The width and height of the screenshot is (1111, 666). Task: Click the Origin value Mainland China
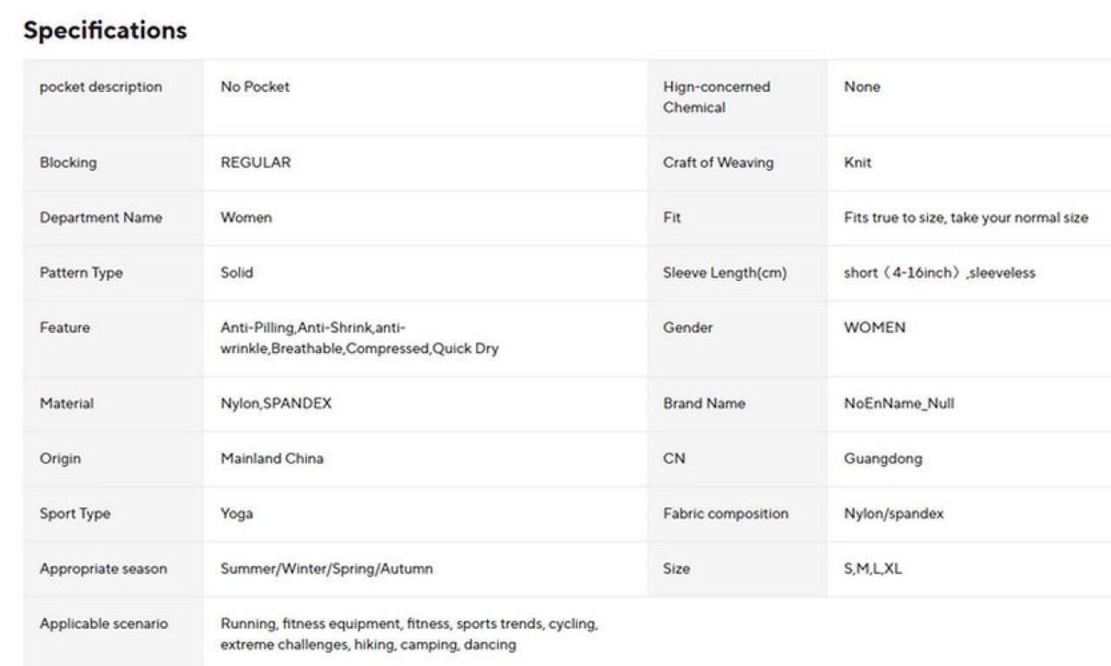coord(272,459)
